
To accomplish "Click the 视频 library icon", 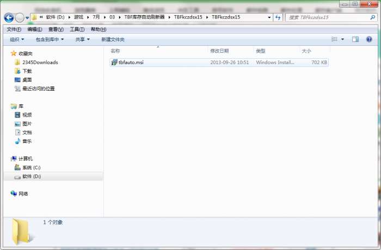I will [17, 115].
